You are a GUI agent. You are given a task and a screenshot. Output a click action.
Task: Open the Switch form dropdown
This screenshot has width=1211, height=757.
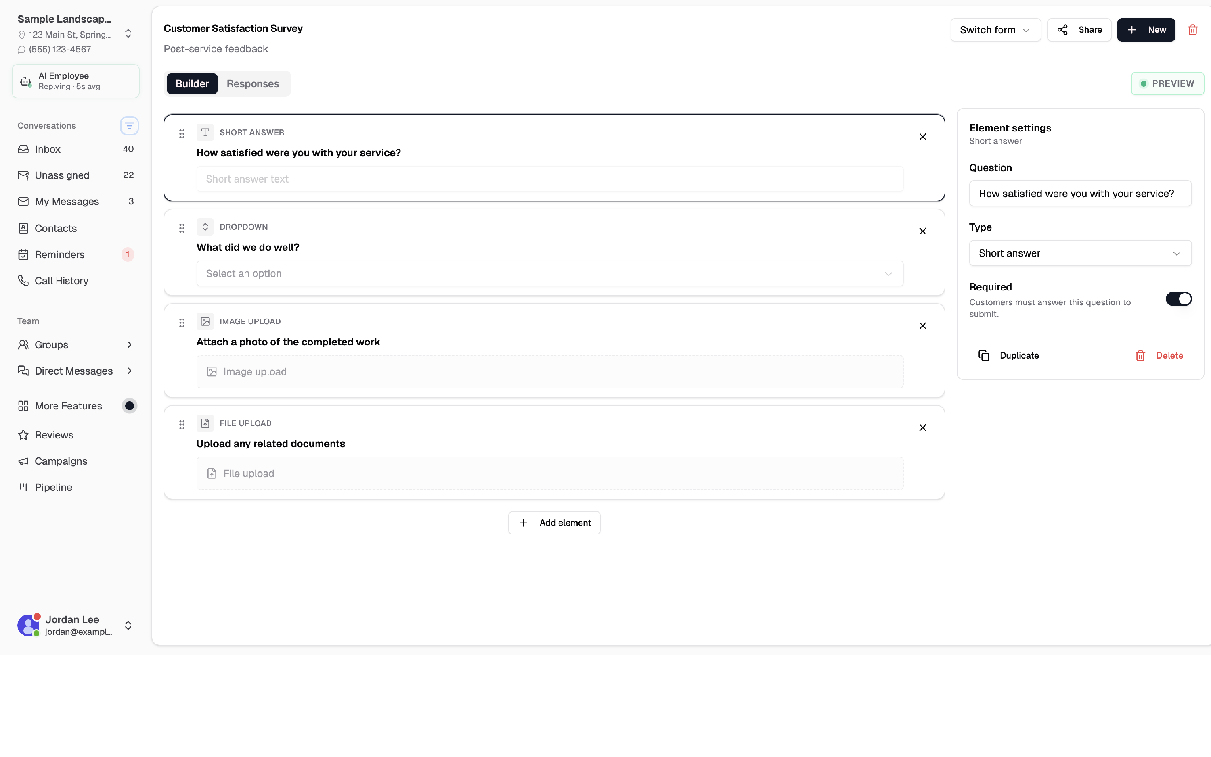click(995, 30)
